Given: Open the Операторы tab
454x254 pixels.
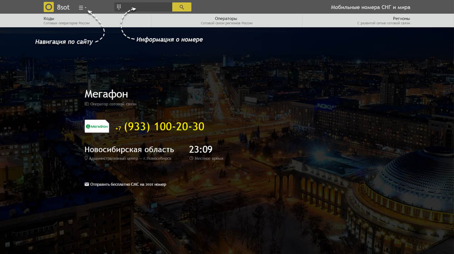Looking at the screenshot, I should coord(227,20).
